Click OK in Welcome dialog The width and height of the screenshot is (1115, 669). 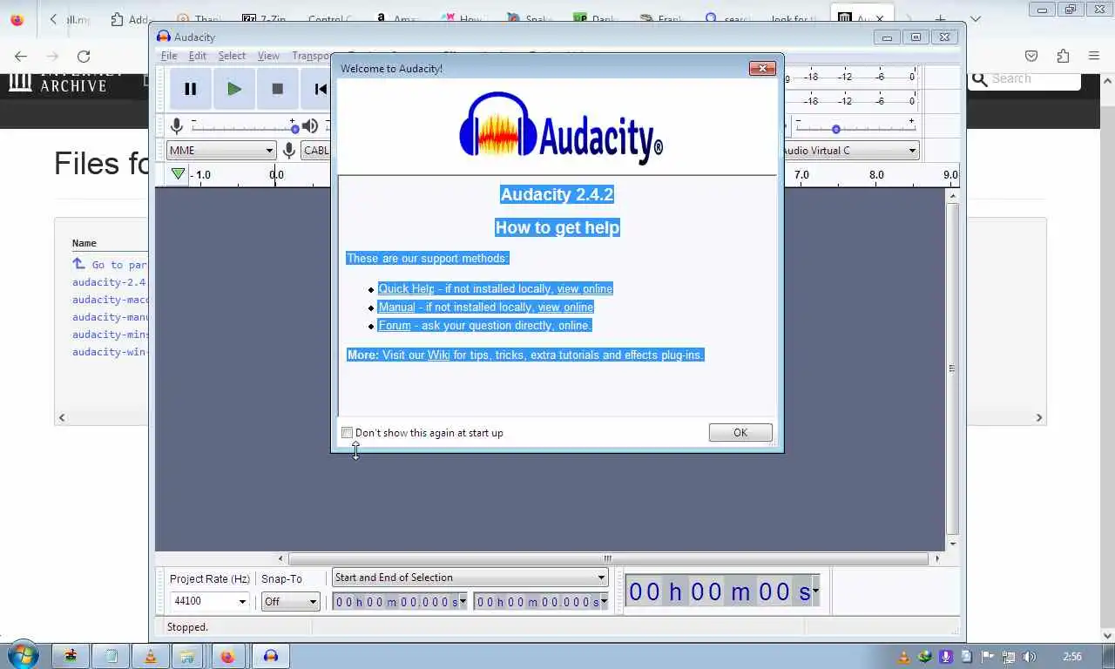pyautogui.click(x=740, y=433)
